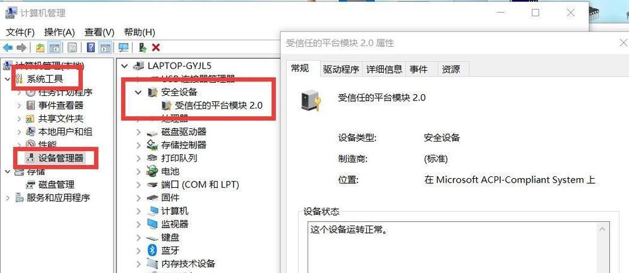Collapse the 安全设备 category
The width and height of the screenshot is (629, 273).
click(138, 92)
